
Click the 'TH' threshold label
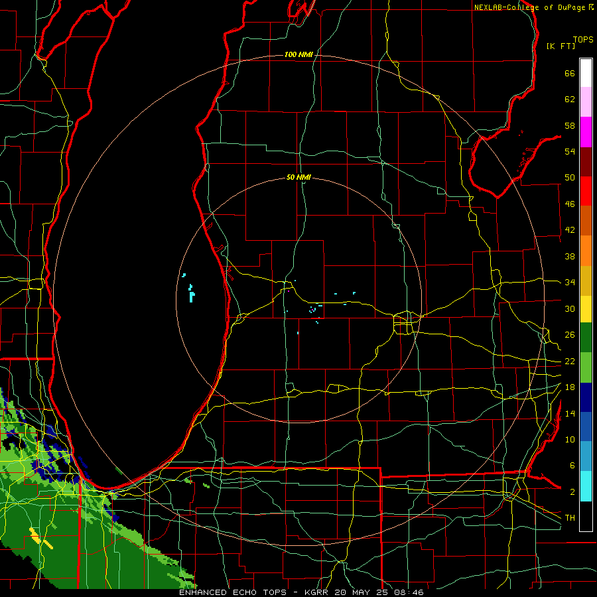point(570,518)
